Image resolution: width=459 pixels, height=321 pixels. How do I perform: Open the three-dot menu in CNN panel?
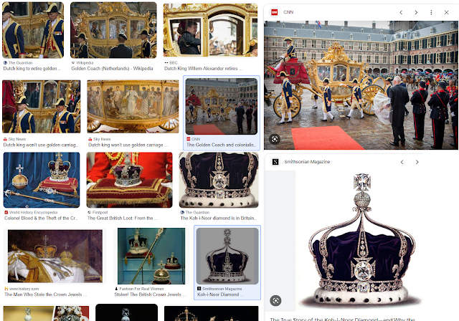pos(431,12)
